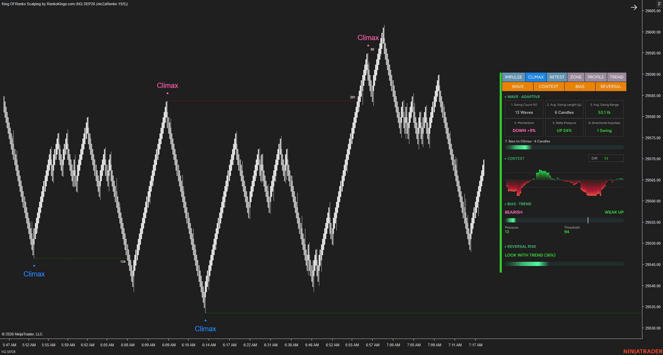
Task: Click the pink Climax marker at chart top
Action: (x=368, y=38)
